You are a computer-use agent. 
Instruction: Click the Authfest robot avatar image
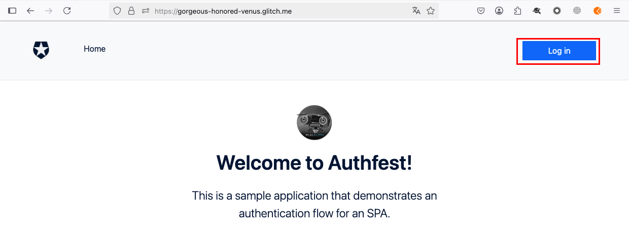(314, 123)
